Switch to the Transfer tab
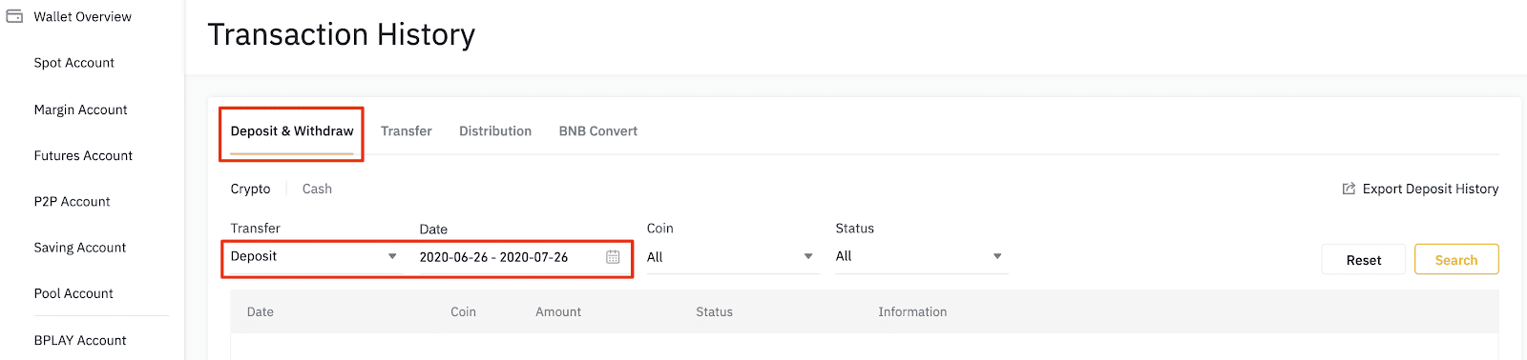Screen dimensions: 1527x360 click(407, 131)
